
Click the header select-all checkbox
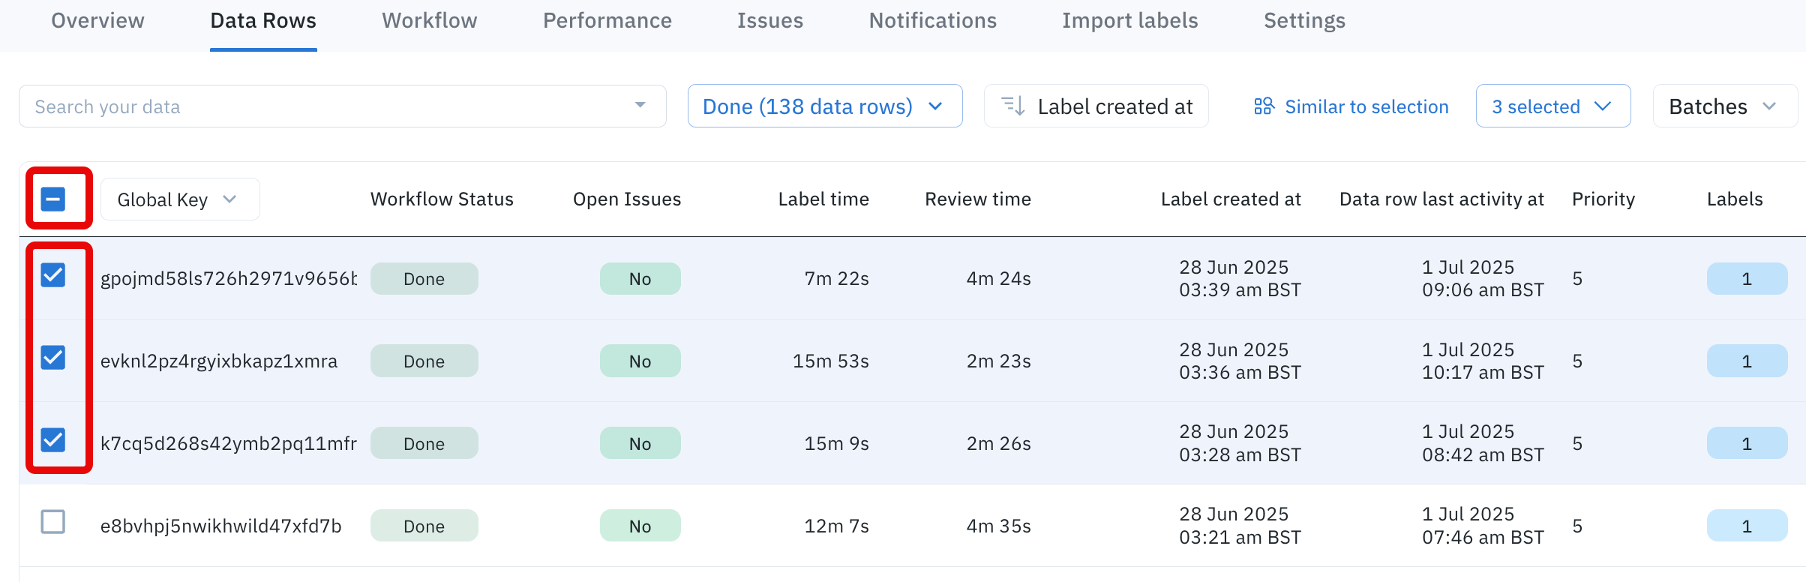coord(53,199)
